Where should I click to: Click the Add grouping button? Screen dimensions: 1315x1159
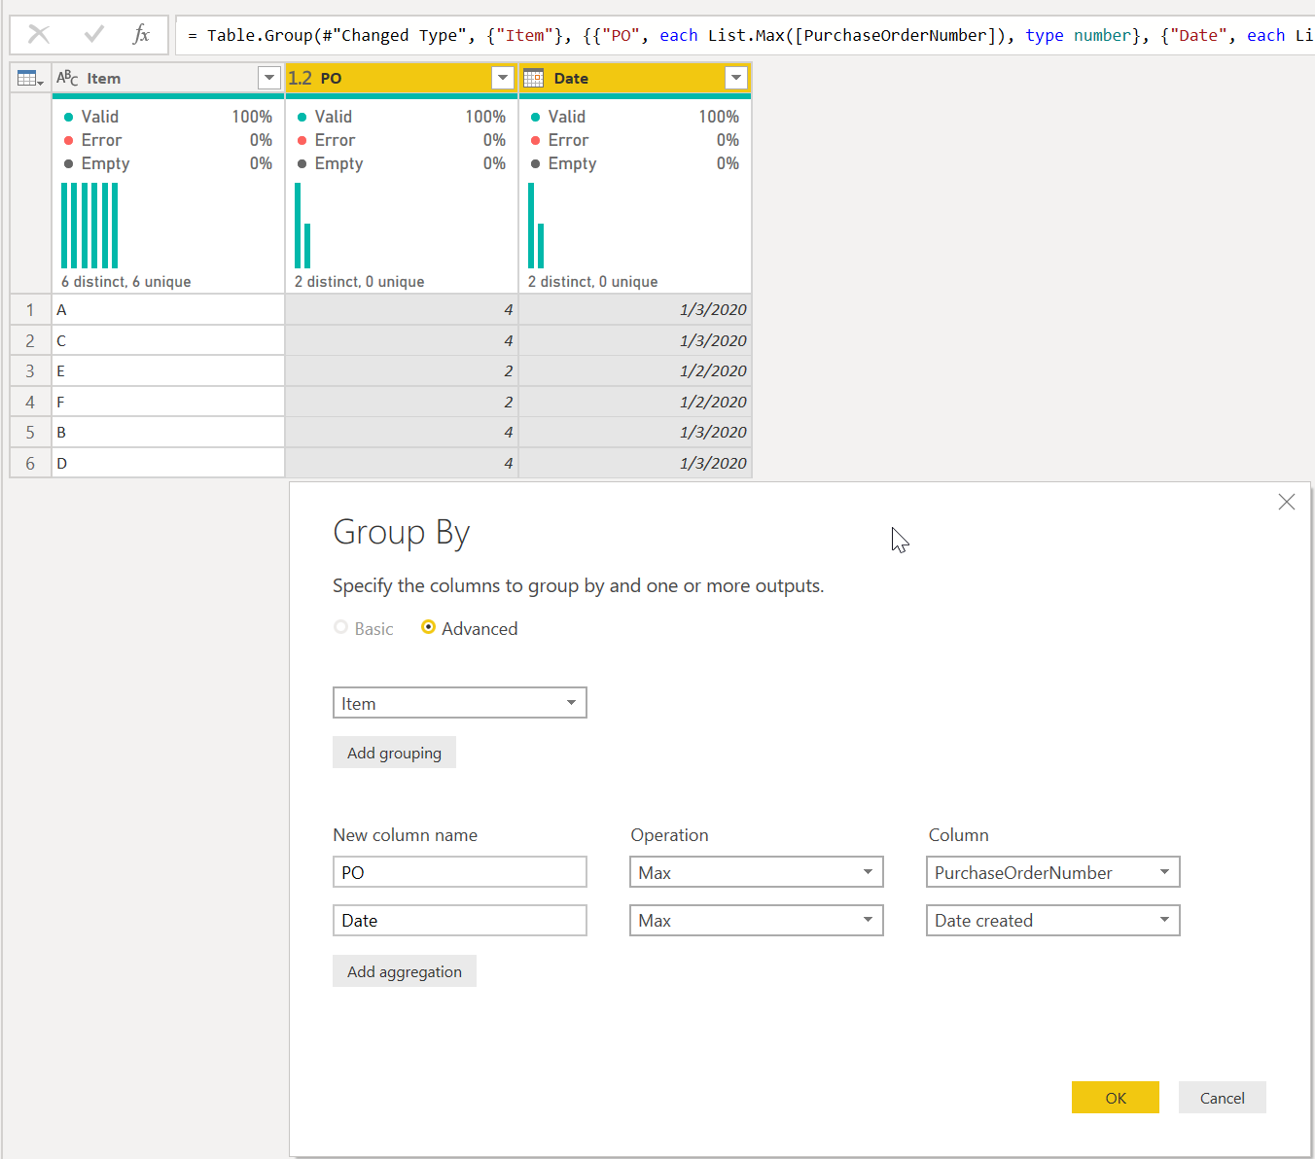click(x=394, y=753)
